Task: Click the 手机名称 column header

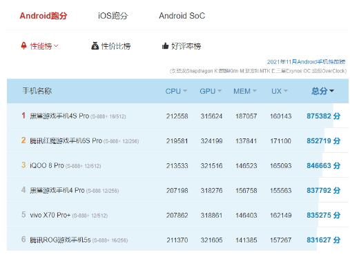Action: 37,91
